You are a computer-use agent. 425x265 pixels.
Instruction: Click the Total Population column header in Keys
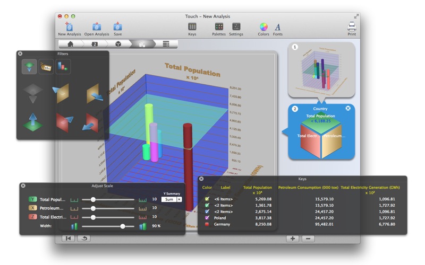pos(257,190)
